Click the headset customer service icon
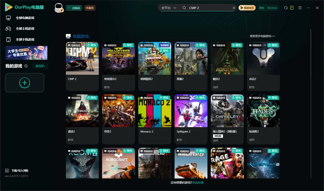 286,8
